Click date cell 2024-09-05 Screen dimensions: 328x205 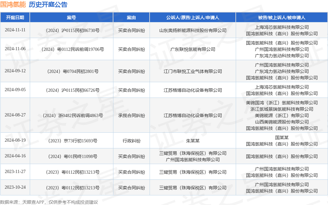point(15,90)
